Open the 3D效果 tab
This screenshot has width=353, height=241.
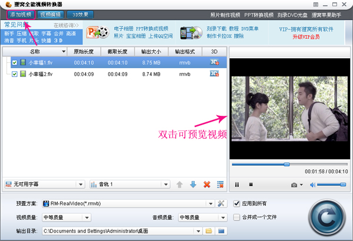[80, 15]
